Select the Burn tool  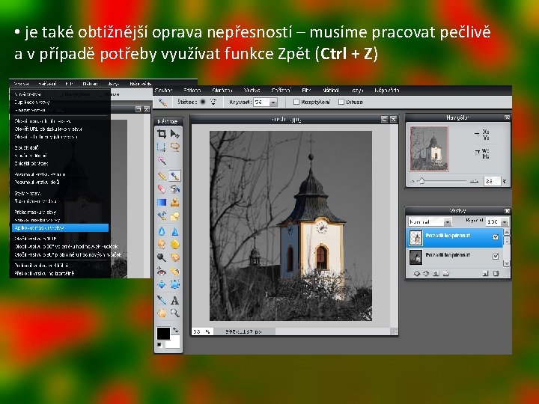pos(175,257)
